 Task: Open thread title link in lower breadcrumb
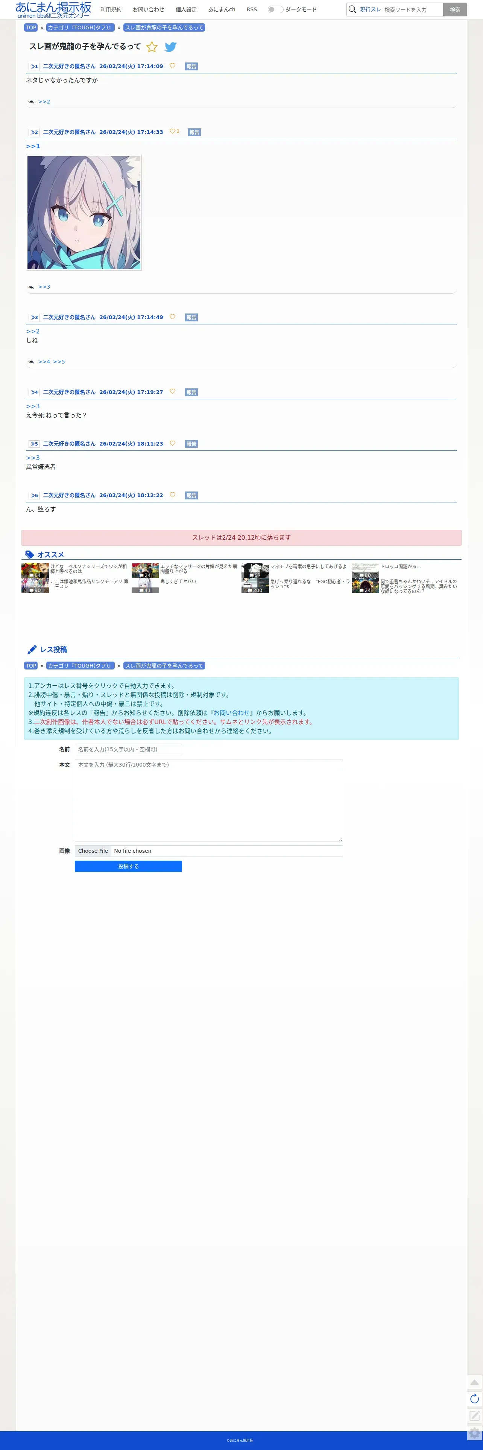click(164, 666)
